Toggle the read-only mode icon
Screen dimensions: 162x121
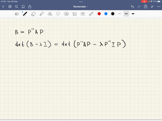pos(17,14)
